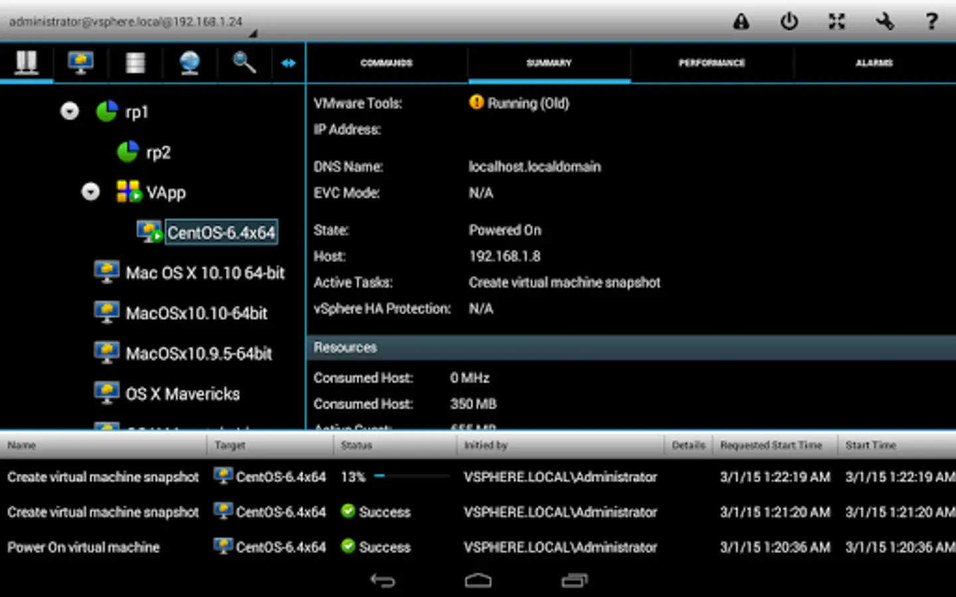The image size is (956, 597).
Task: Open the search magnifier icon
Action: pos(244,62)
